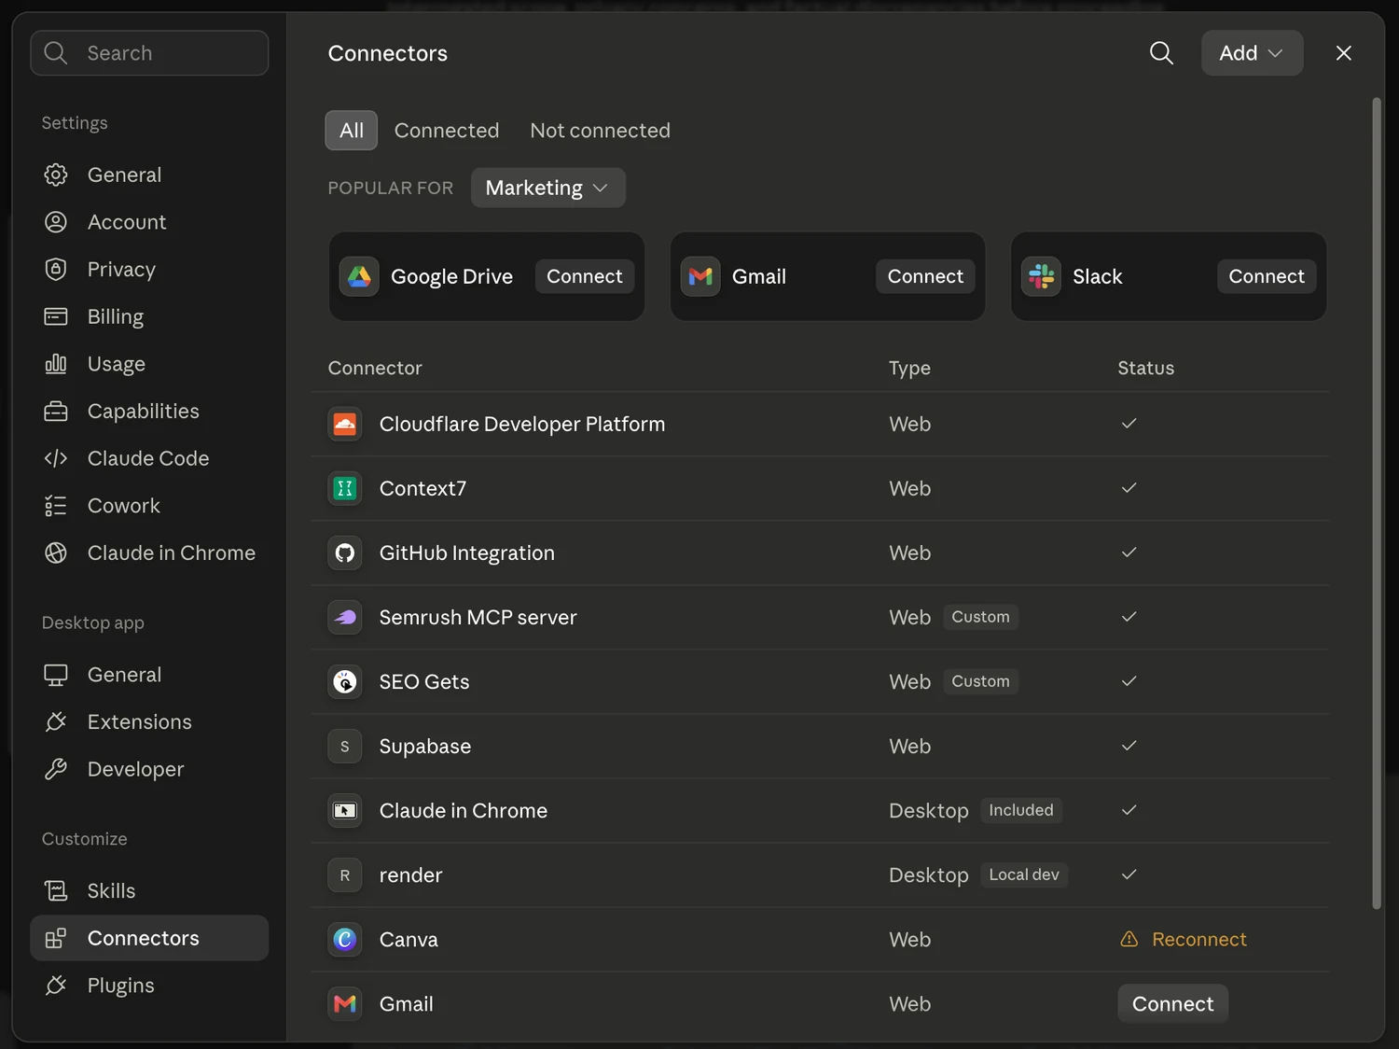Viewport: 1399px width, 1049px height.
Task: Open the Skills page
Action: 149,890
